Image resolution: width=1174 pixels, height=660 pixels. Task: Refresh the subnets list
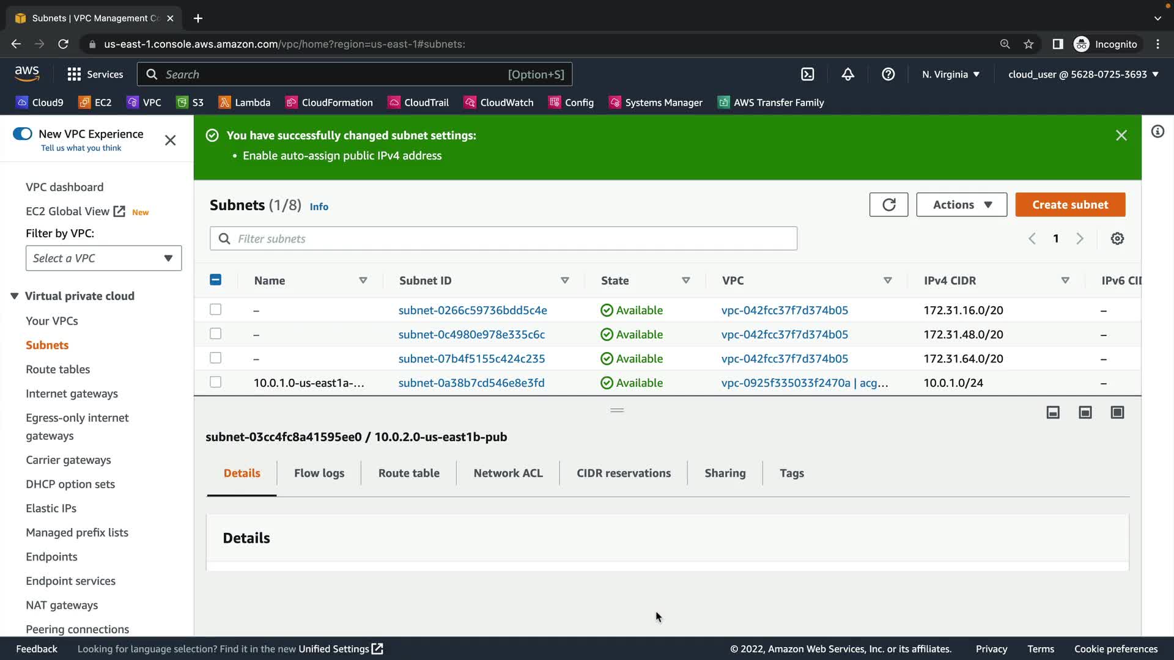(888, 205)
